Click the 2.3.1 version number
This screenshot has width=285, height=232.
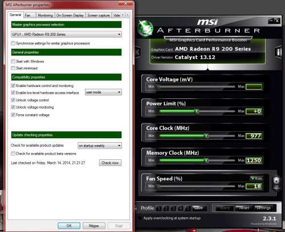(x=270, y=218)
